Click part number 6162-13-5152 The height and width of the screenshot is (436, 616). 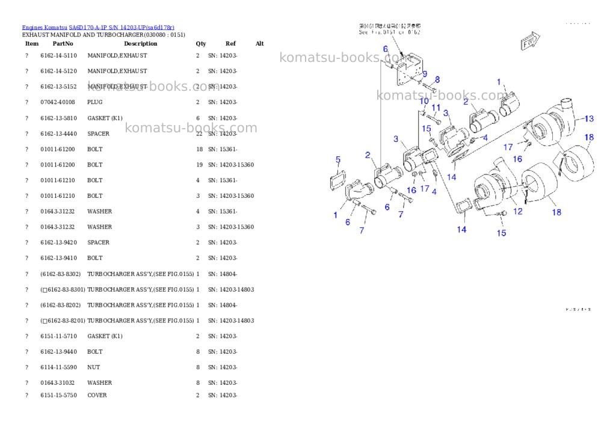click(x=58, y=87)
